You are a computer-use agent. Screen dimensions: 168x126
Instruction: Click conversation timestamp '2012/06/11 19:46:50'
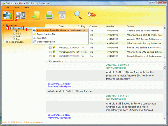59,83
